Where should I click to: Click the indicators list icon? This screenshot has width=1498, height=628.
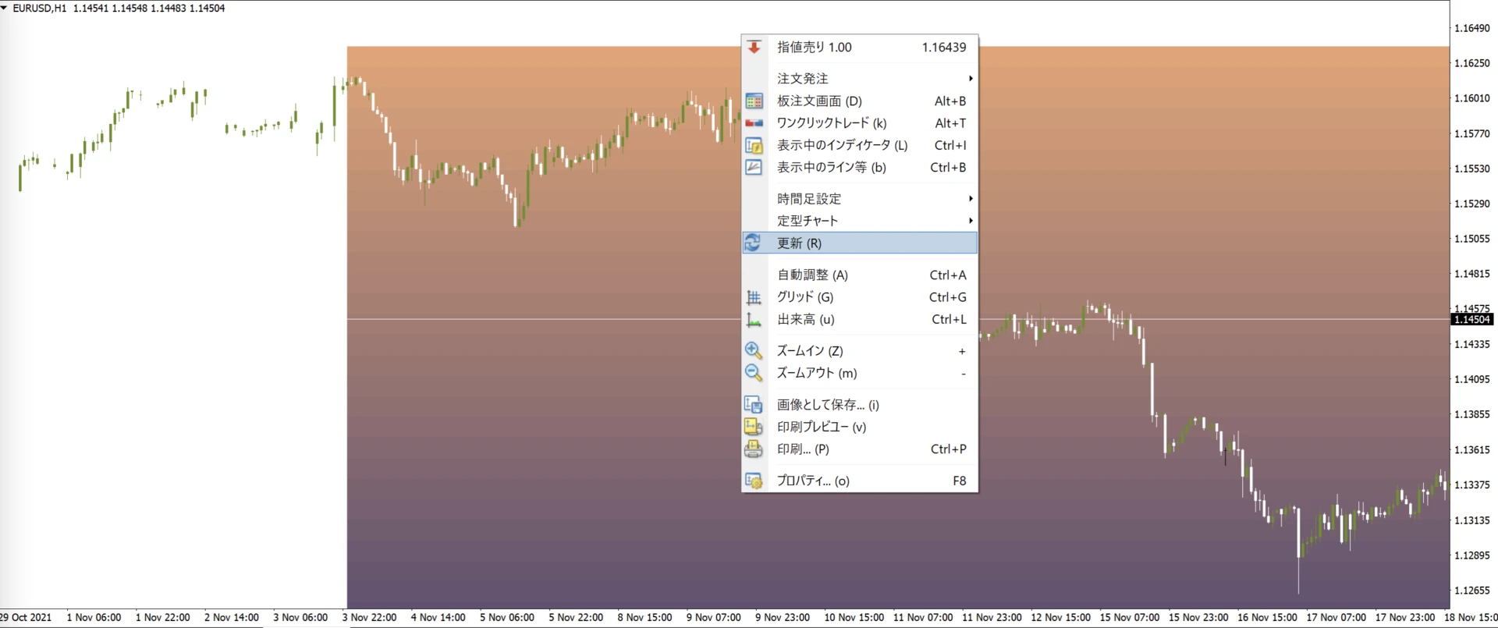754,145
